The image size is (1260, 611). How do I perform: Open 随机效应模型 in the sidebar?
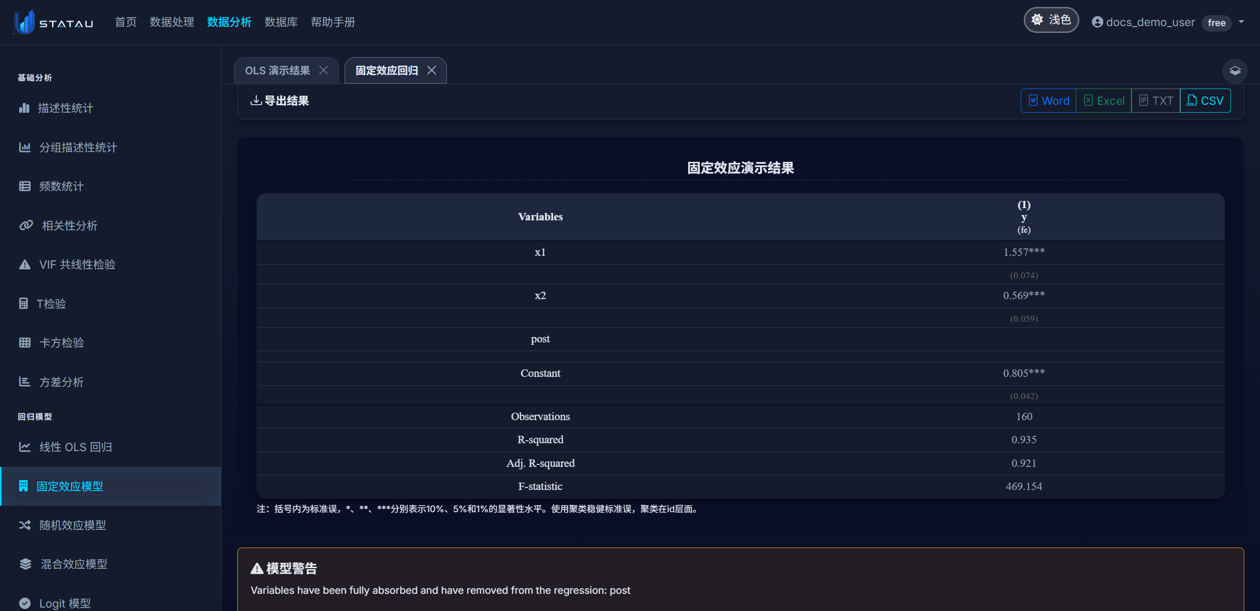click(111, 525)
